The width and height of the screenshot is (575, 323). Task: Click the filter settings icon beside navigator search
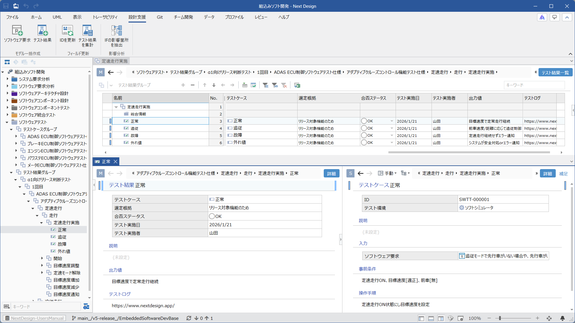(86, 307)
